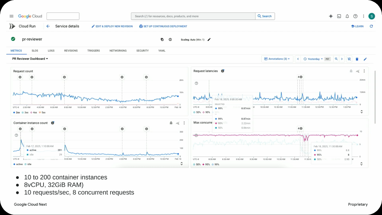Click Request latencies chart help icon

point(196,83)
